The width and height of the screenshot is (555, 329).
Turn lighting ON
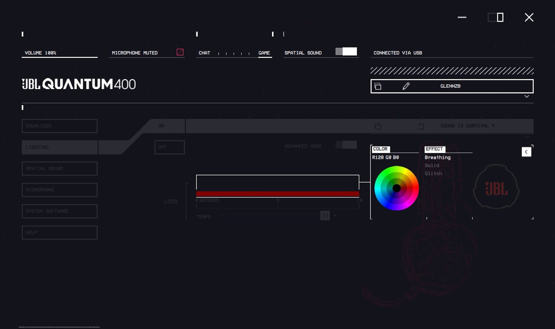(161, 126)
